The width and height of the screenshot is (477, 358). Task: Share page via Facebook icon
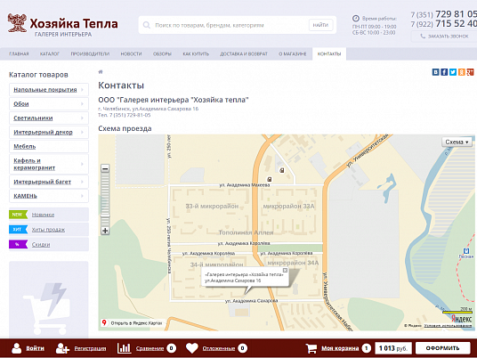[444, 72]
